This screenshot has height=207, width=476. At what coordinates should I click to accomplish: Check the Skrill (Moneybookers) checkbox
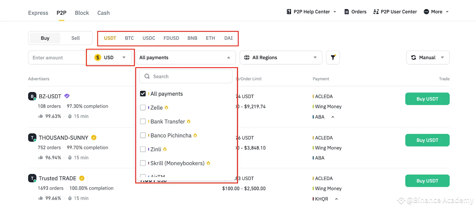pos(143,163)
